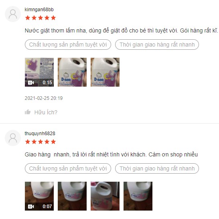The image size is (219, 219).
Task: Open username kimngan68bb
Action: [39, 10]
